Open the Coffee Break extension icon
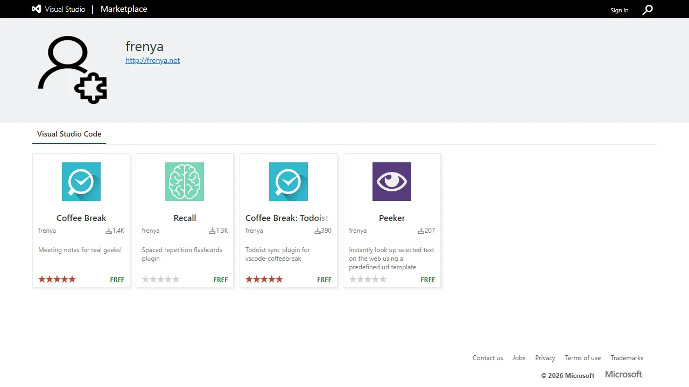 click(x=81, y=182)
